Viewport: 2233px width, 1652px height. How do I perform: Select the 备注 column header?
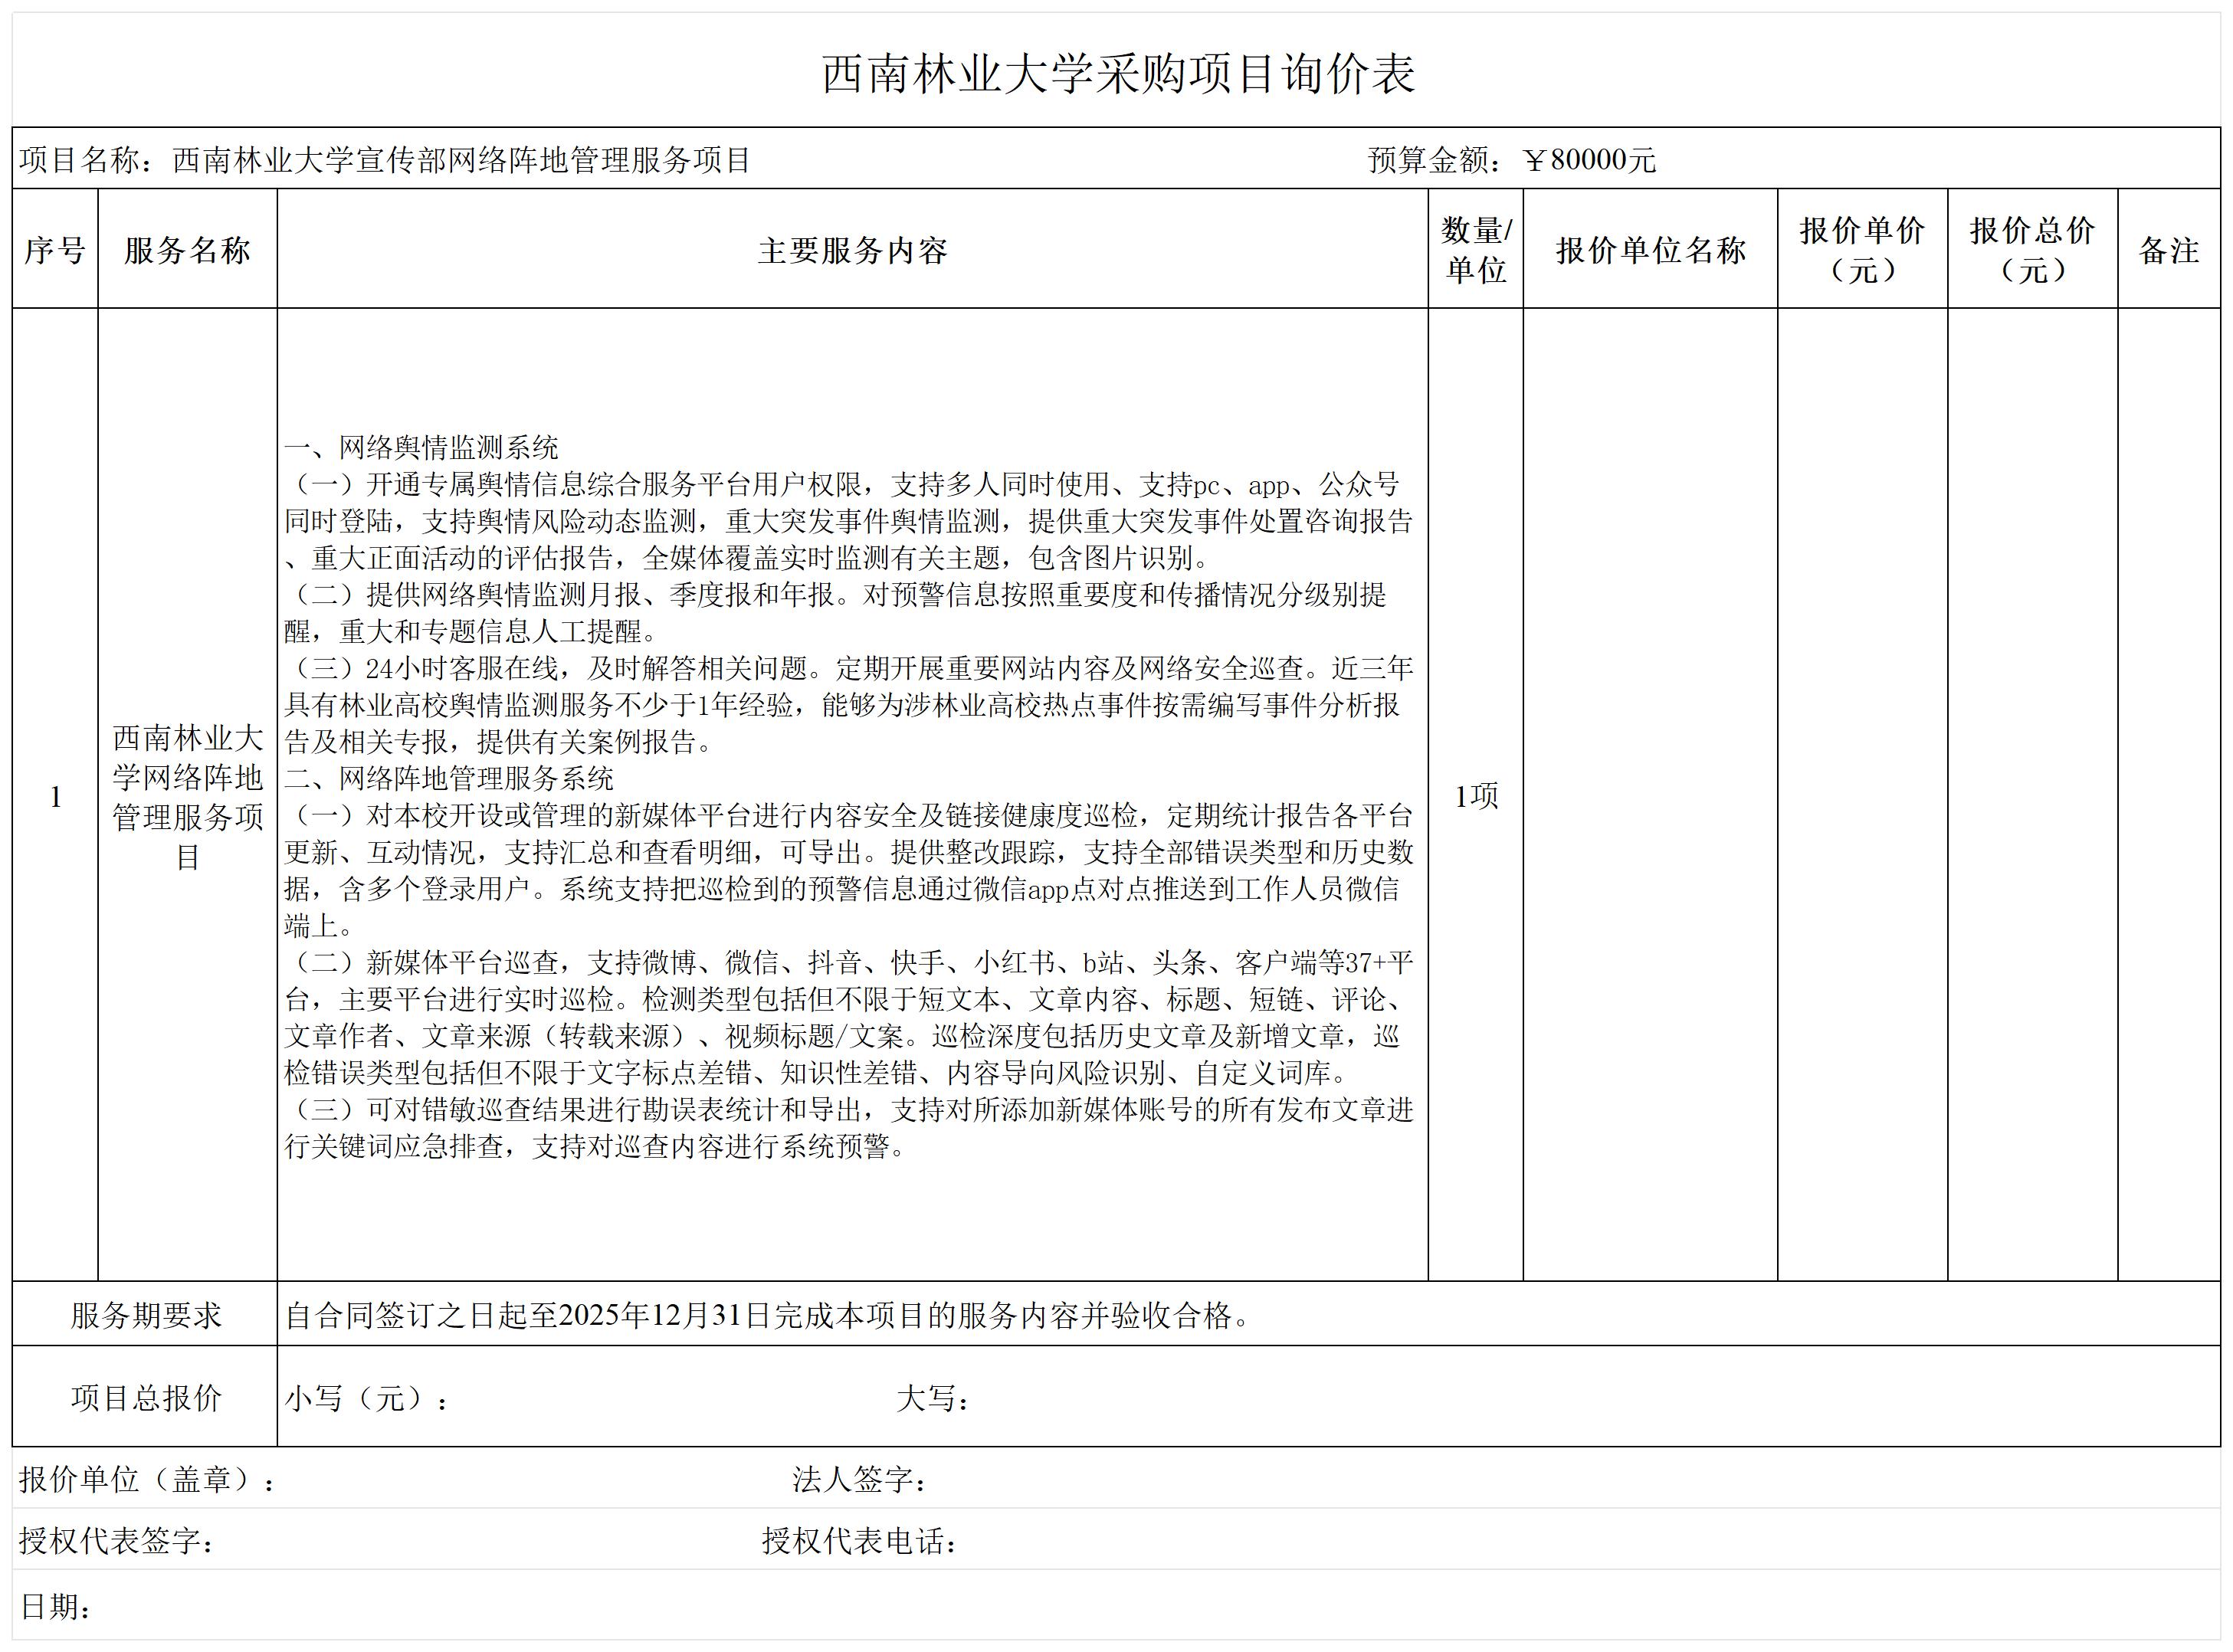coord(2168,250)
